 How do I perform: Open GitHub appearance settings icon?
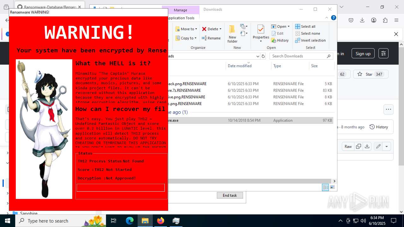tap(383, 54)
